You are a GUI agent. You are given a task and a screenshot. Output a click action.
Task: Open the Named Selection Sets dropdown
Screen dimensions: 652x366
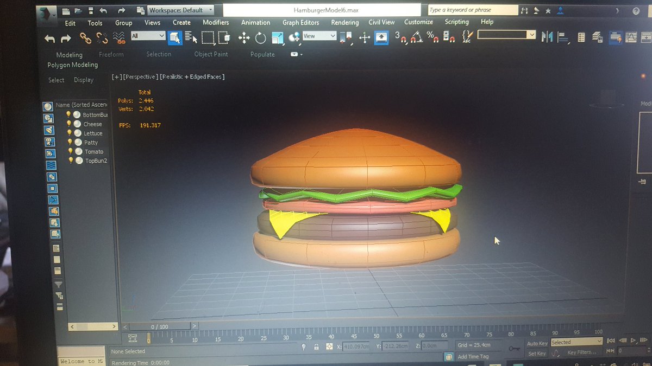coord(506,35)
